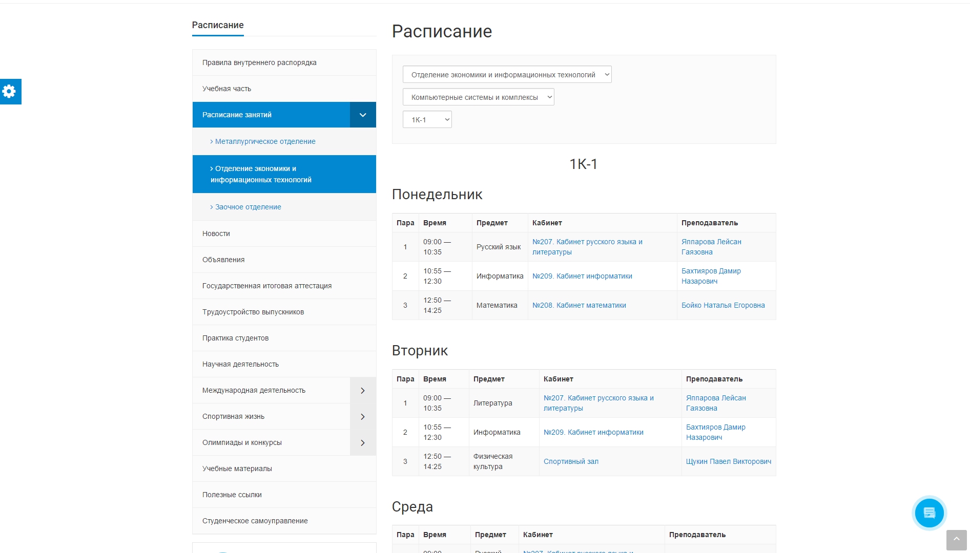Expand the Международная деятельность submenu arrow
Screen dimensions: 970x553
(363, 391)
